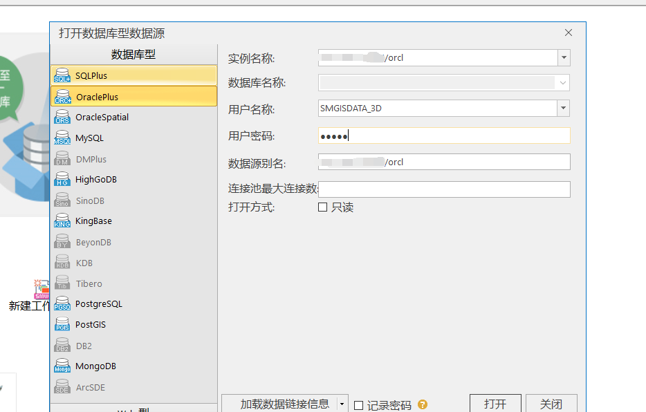Click the 连接池最大连接数 input field
This screenshot has height=412, width=646.
click(x=444, y=189)
